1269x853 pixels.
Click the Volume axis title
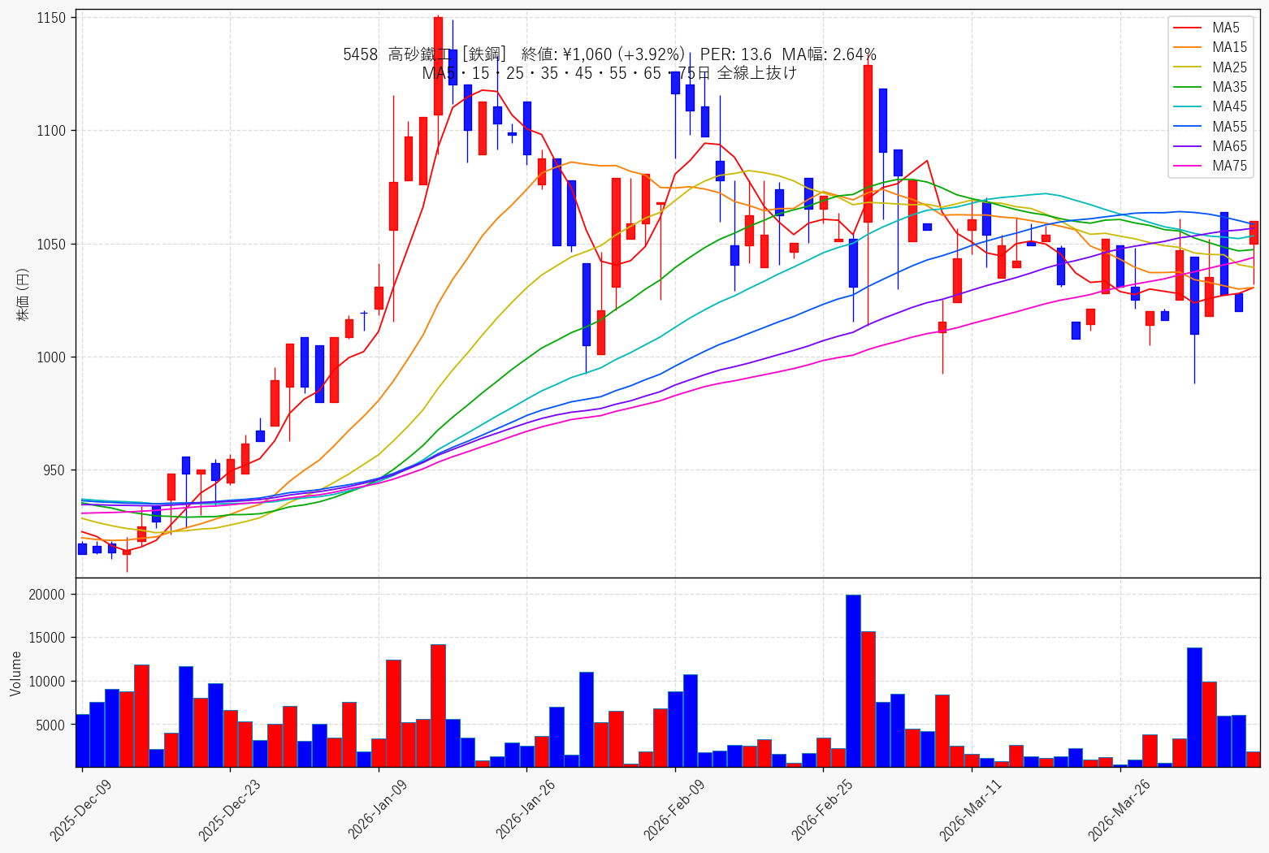[x=15, y=673]
